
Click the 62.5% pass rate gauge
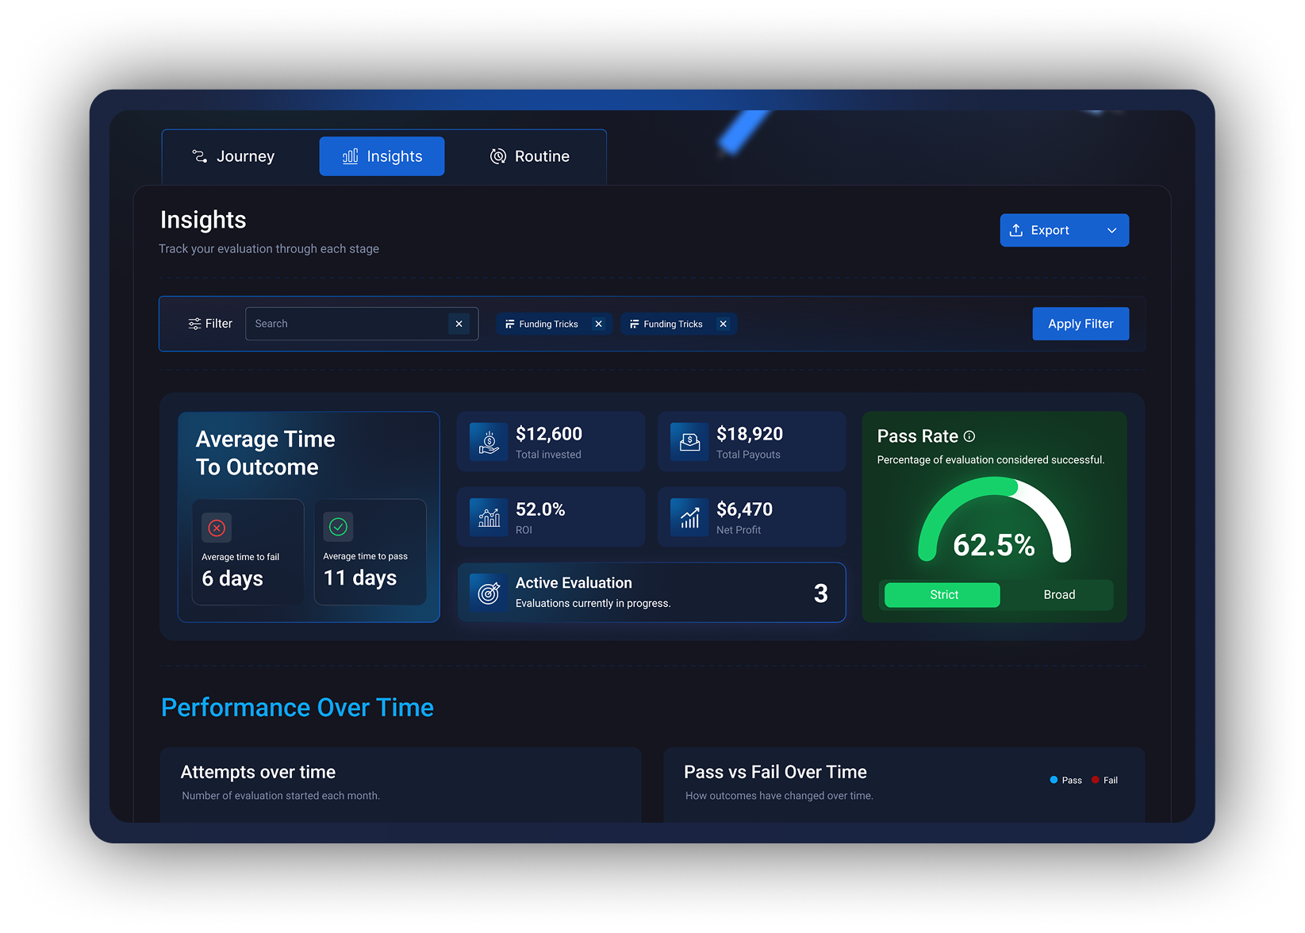tap(994, 521)
